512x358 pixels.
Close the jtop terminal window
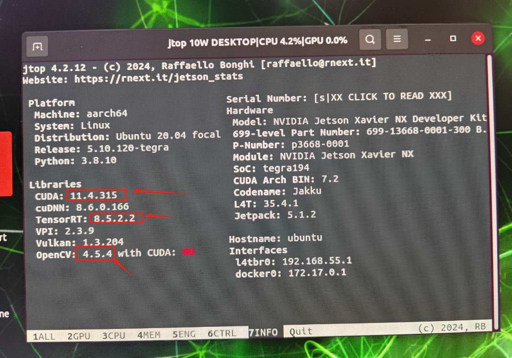click(x=478, y=39)
